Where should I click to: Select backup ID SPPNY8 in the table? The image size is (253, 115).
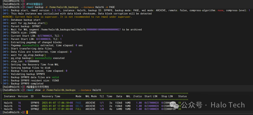tap(35, 103)
